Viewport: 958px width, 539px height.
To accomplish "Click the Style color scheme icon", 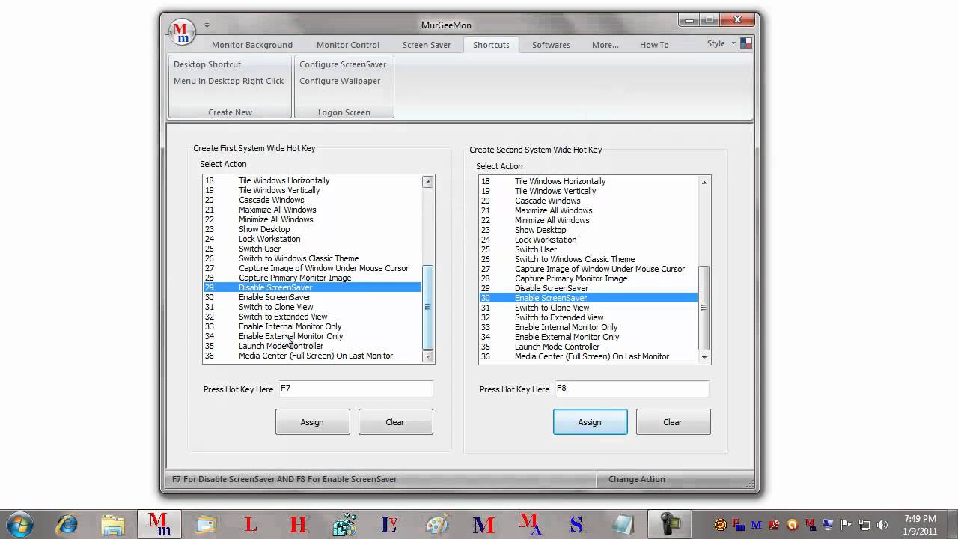I will tap(746, 43).
